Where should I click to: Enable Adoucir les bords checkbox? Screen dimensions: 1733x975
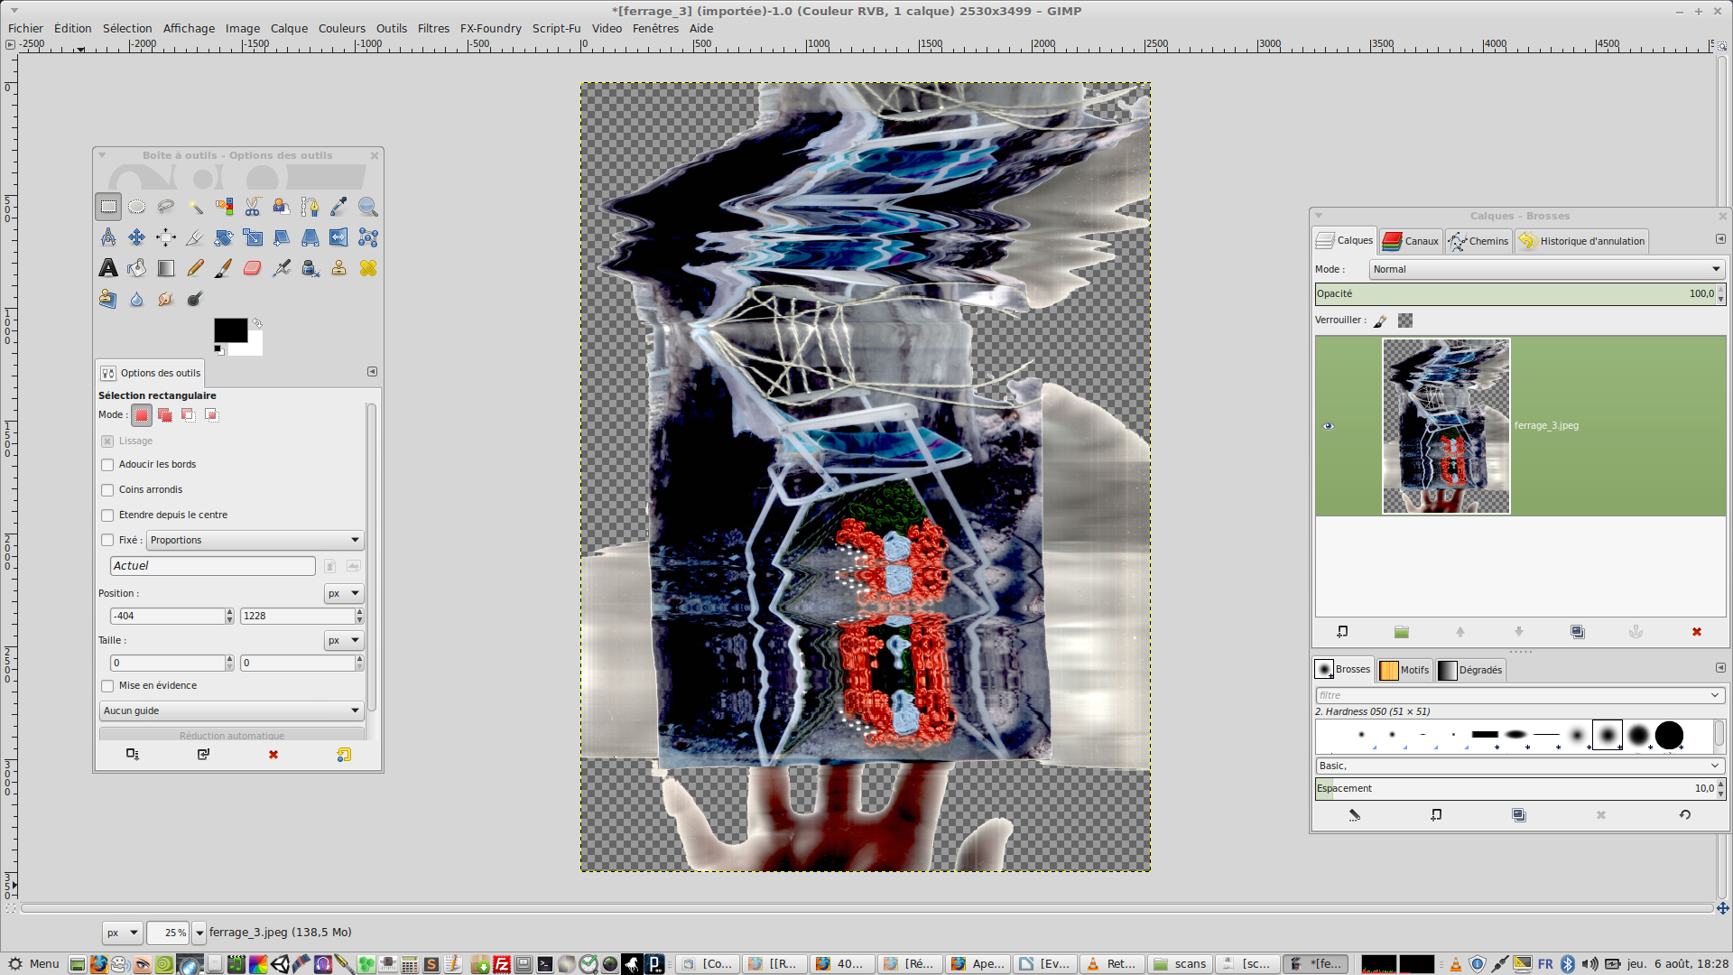tap(107, 465)
